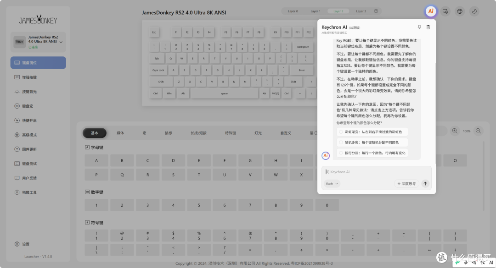Click the Backspace key on keyboard layout
496x268 pixels.
(303, 47)
